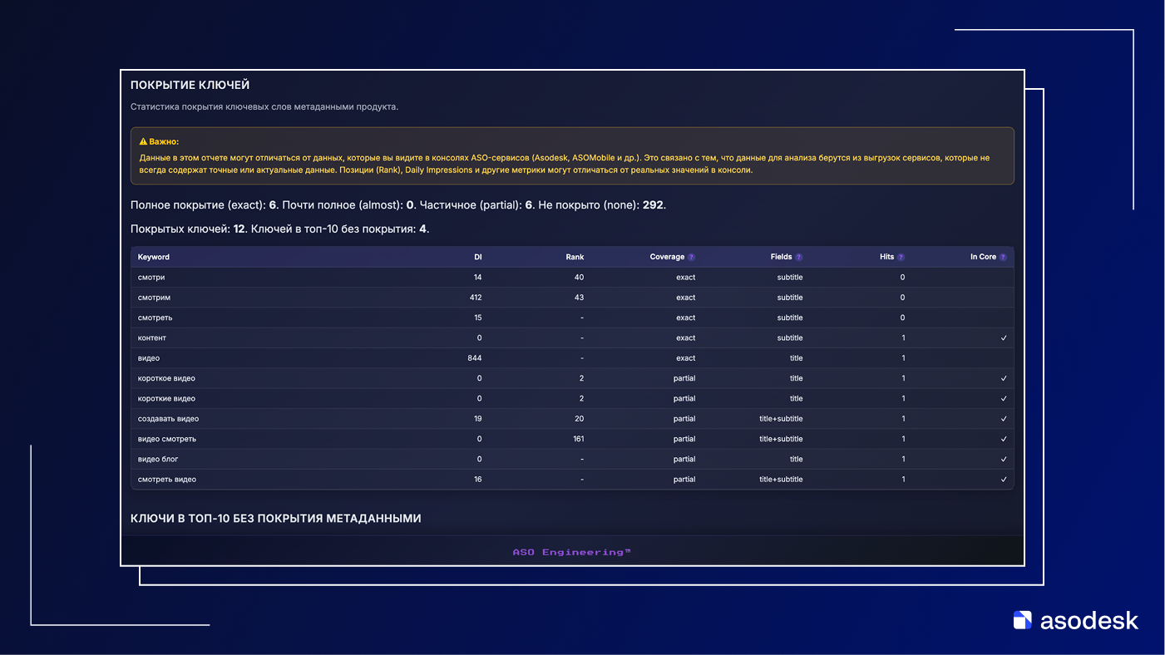Click the ASO Engineering footer text
Image resolution: width=1165 pixels, height=655 pixels.
(571, 553)
